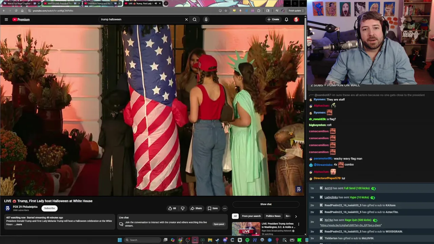Create a new upload or post
The image size is (434, 244).
[x=273, y=19]
